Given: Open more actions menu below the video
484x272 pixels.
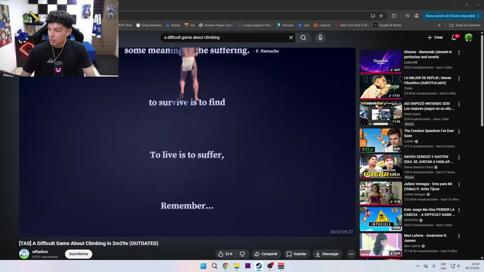Looking at the screenshot, I should point(351,254).
